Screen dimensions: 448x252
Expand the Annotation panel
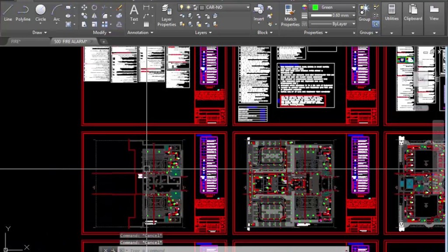140,32
